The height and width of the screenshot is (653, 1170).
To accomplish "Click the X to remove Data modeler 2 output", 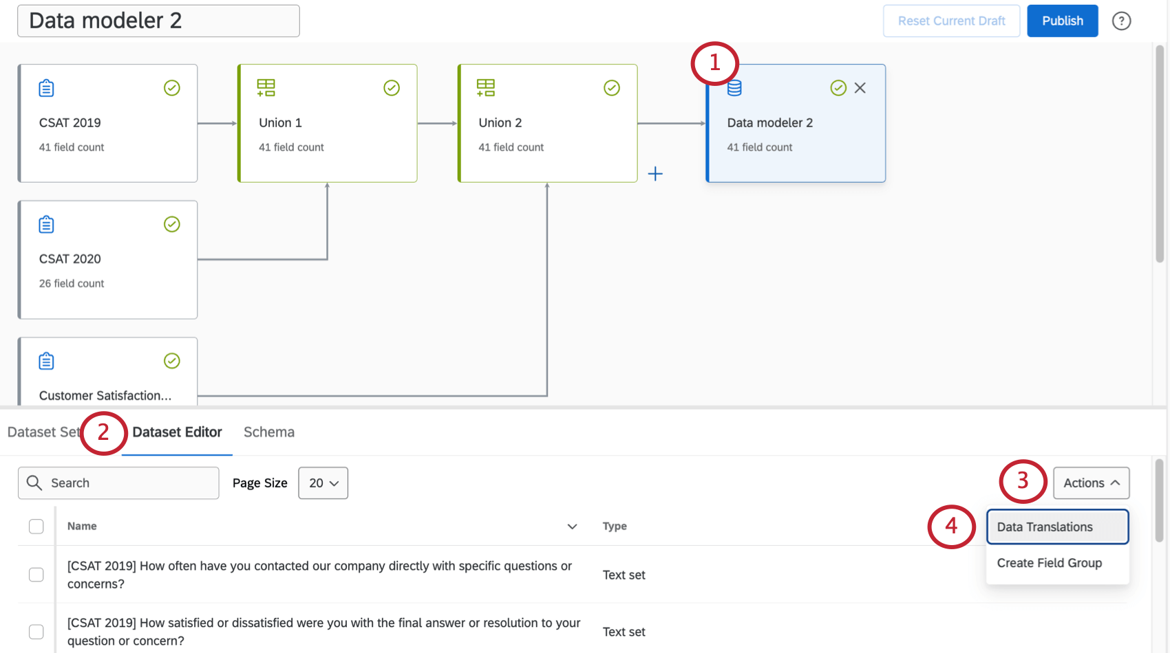I will [860, 87].
